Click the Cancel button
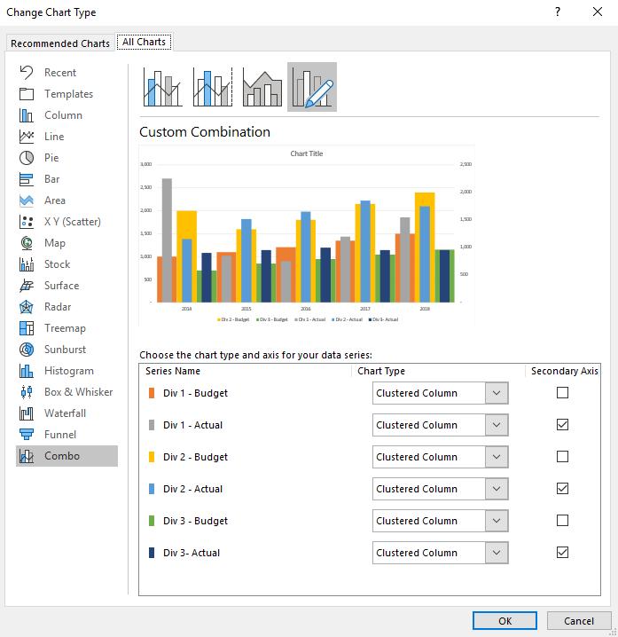This screenshot has height=637, width=618. (579, 621)
